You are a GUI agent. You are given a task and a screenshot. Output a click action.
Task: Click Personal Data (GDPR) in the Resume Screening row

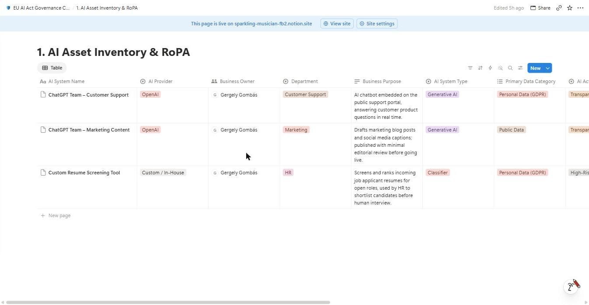point(523,173)
